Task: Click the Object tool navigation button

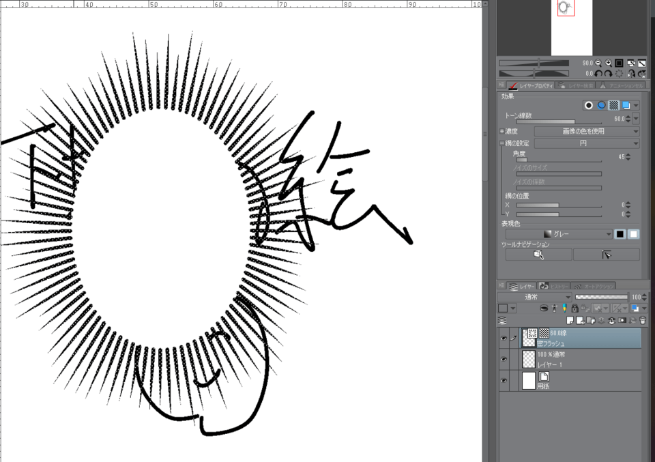Action: click(x=538, y=254)
